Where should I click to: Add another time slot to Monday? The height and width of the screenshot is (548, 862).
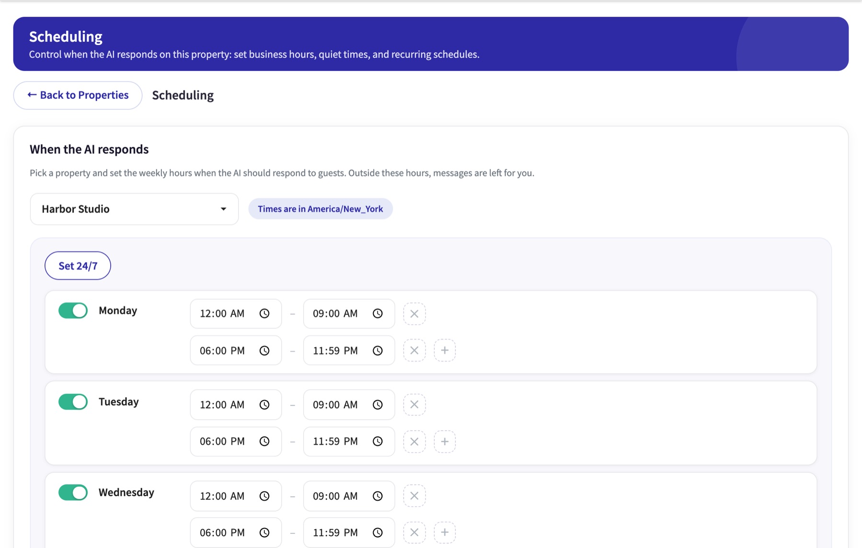(x=445, y=351)
